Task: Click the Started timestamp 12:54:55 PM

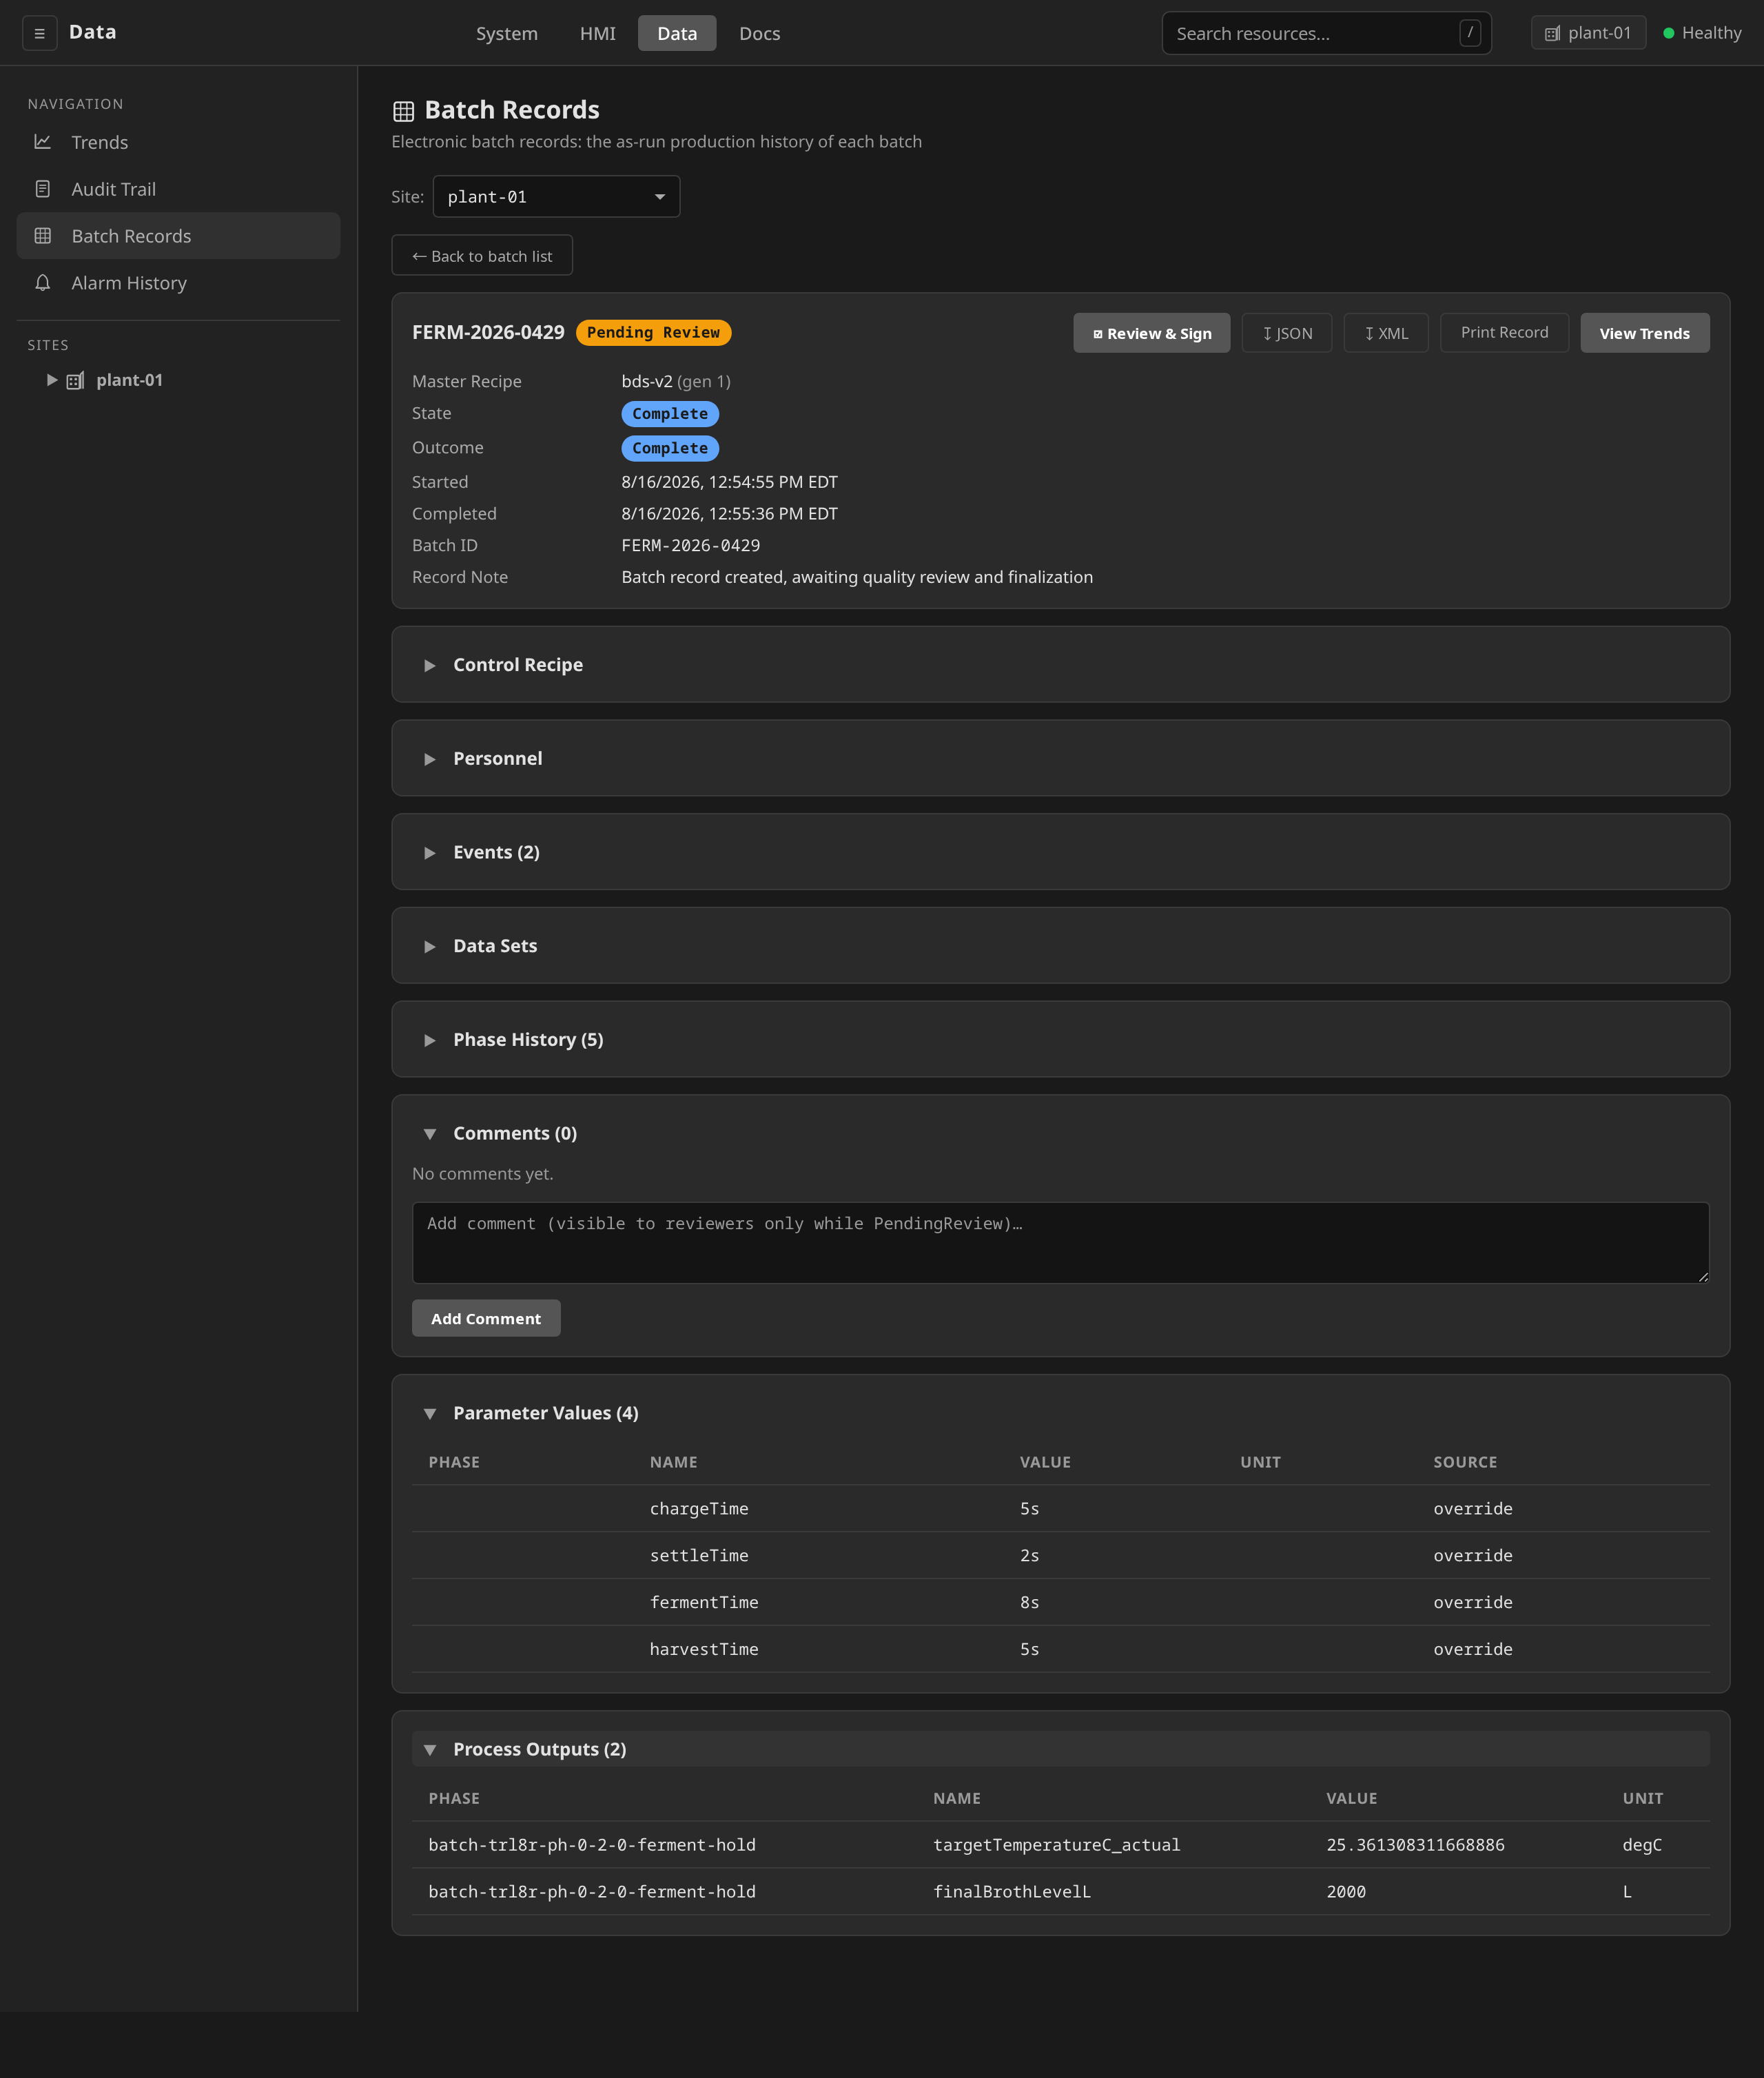Action: (x=729, y=482)
